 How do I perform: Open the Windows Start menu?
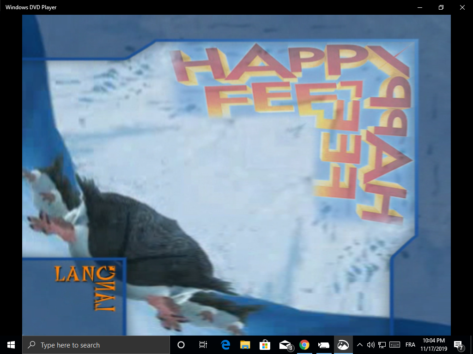pos(11,345)
